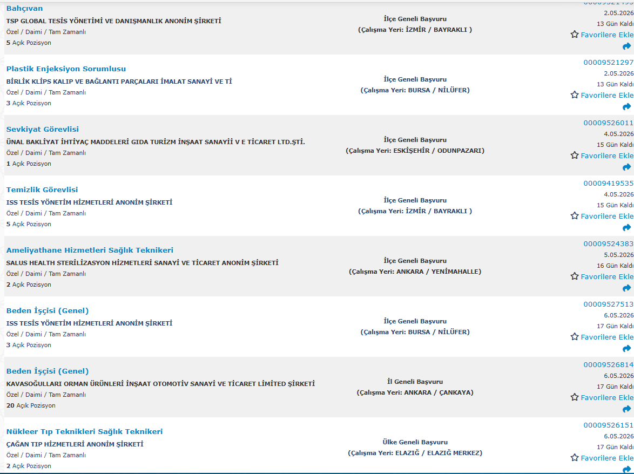Open job number 00009419535

click(608, 184)
